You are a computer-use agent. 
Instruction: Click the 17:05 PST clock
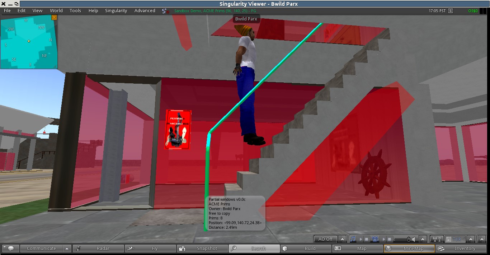click(437, 11)
